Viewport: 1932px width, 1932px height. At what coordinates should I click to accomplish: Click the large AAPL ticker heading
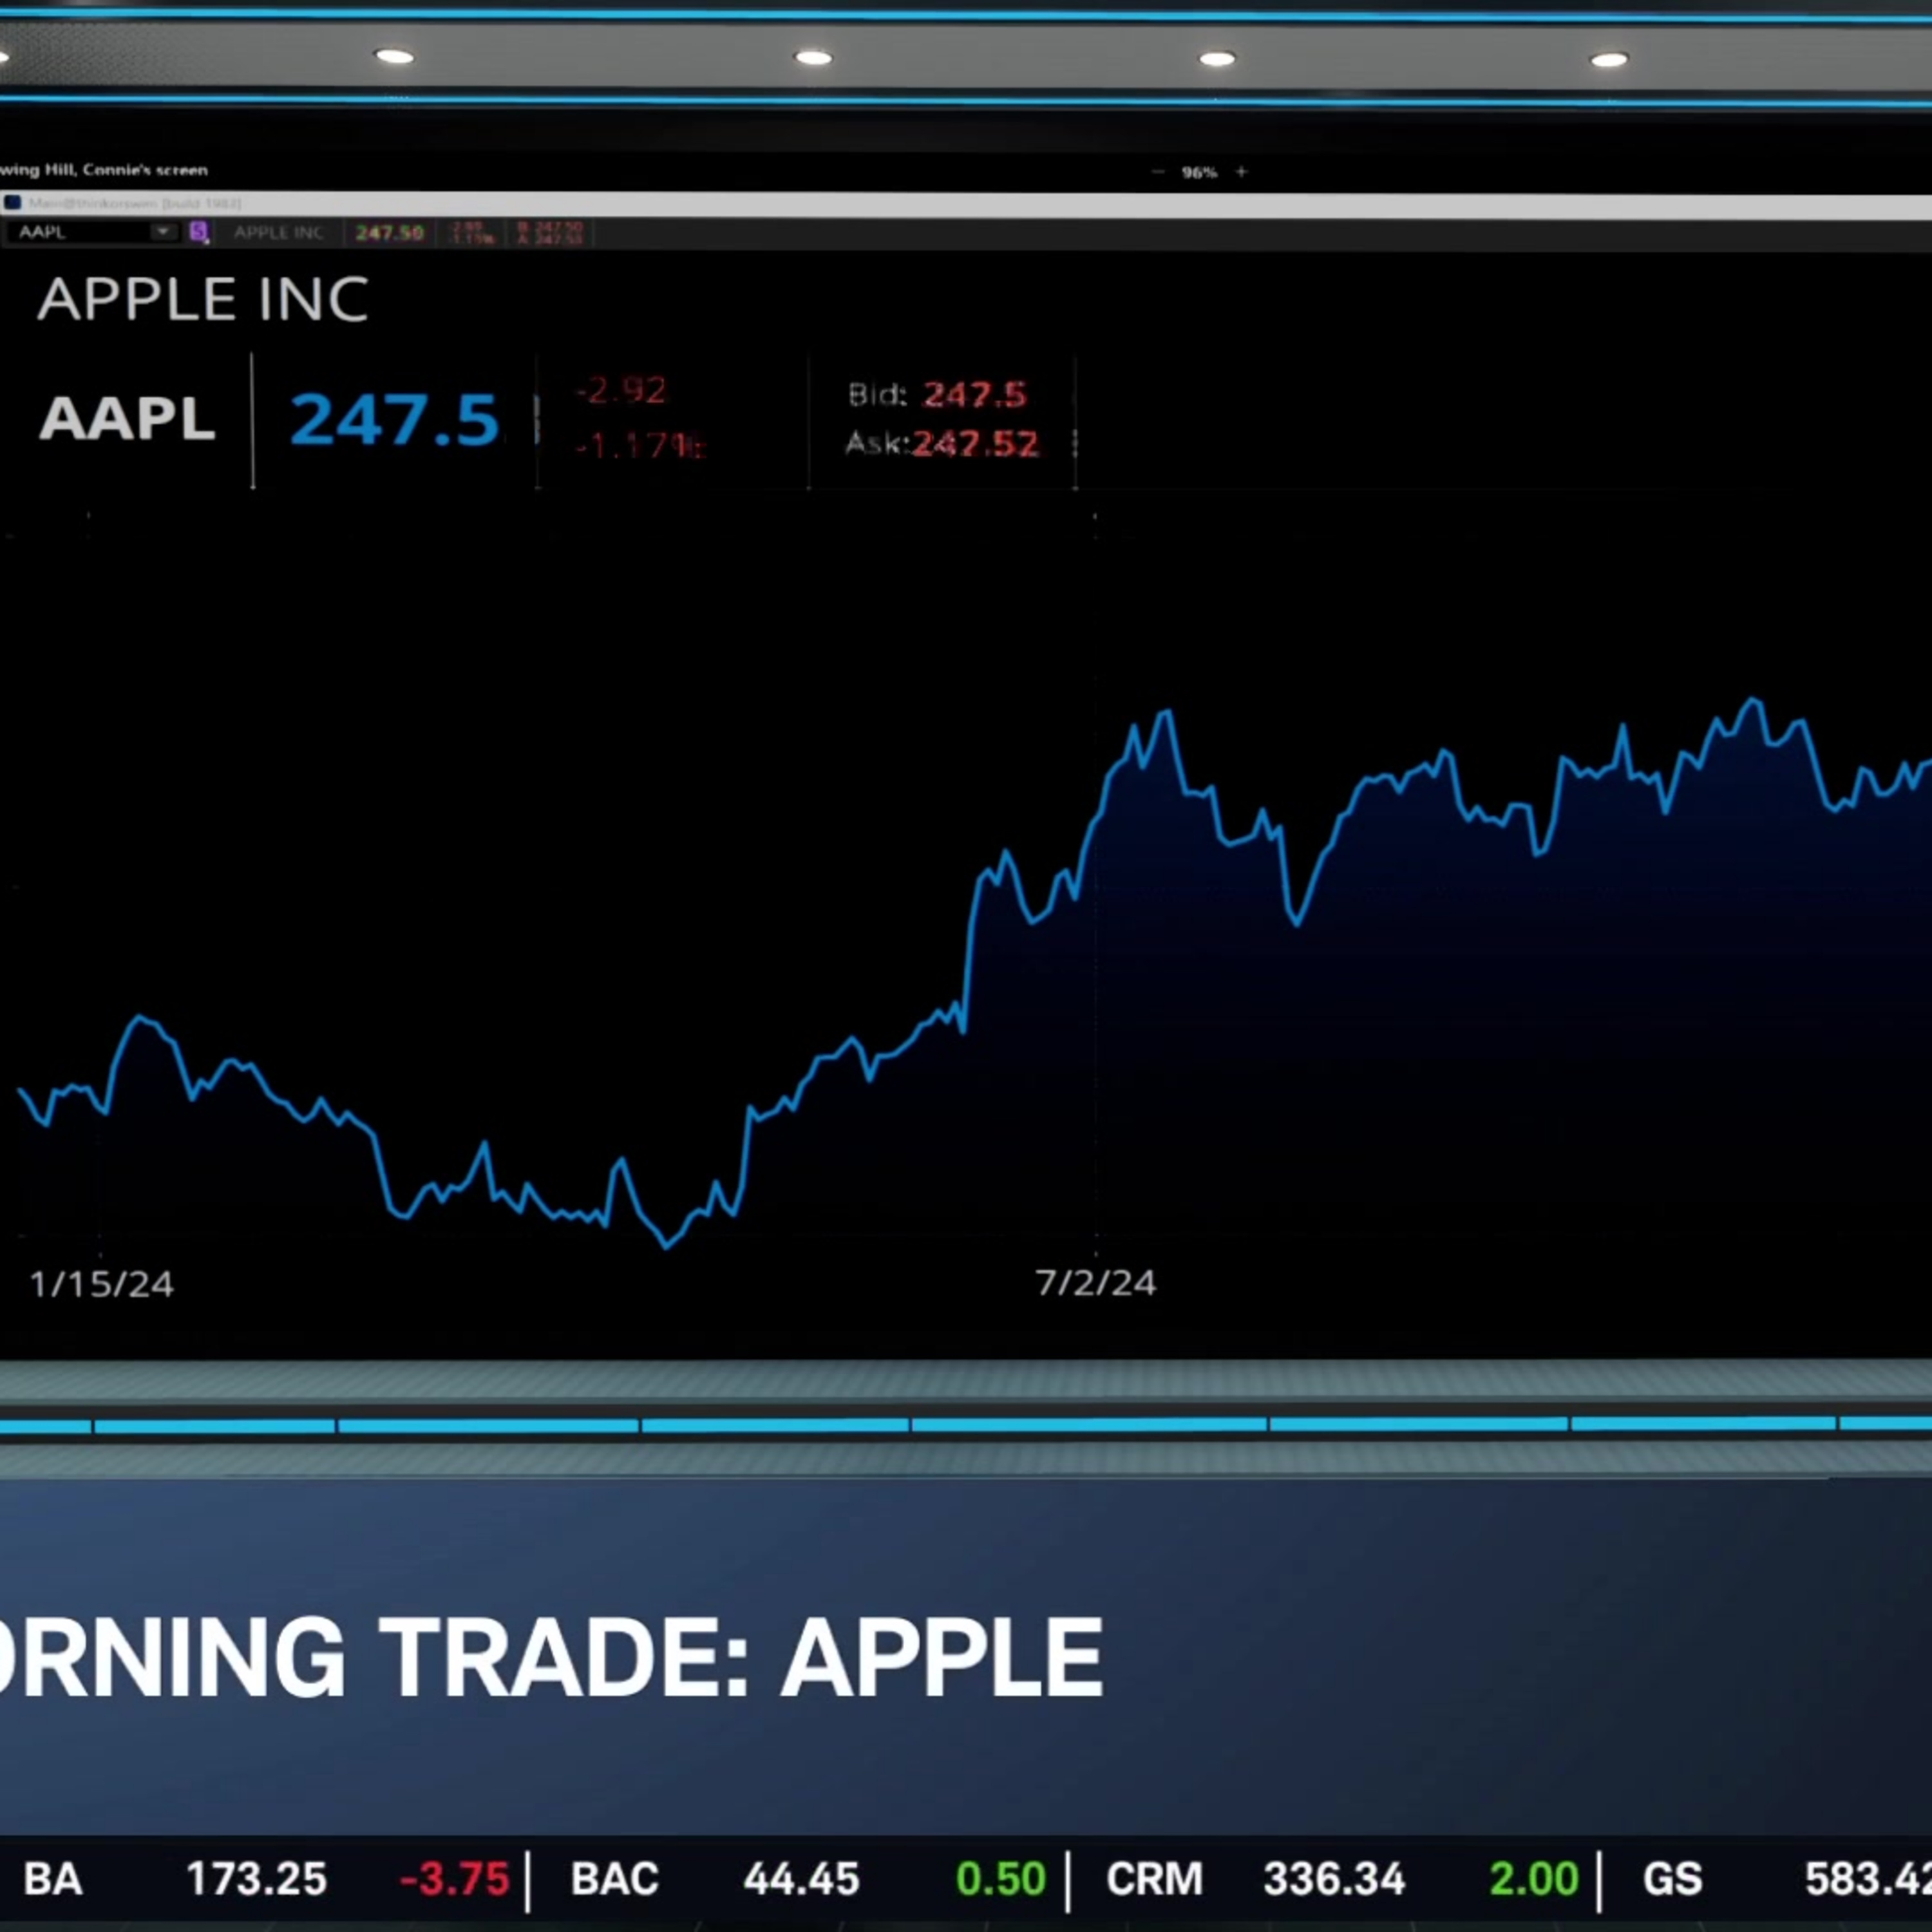click(x=127, y=418)
